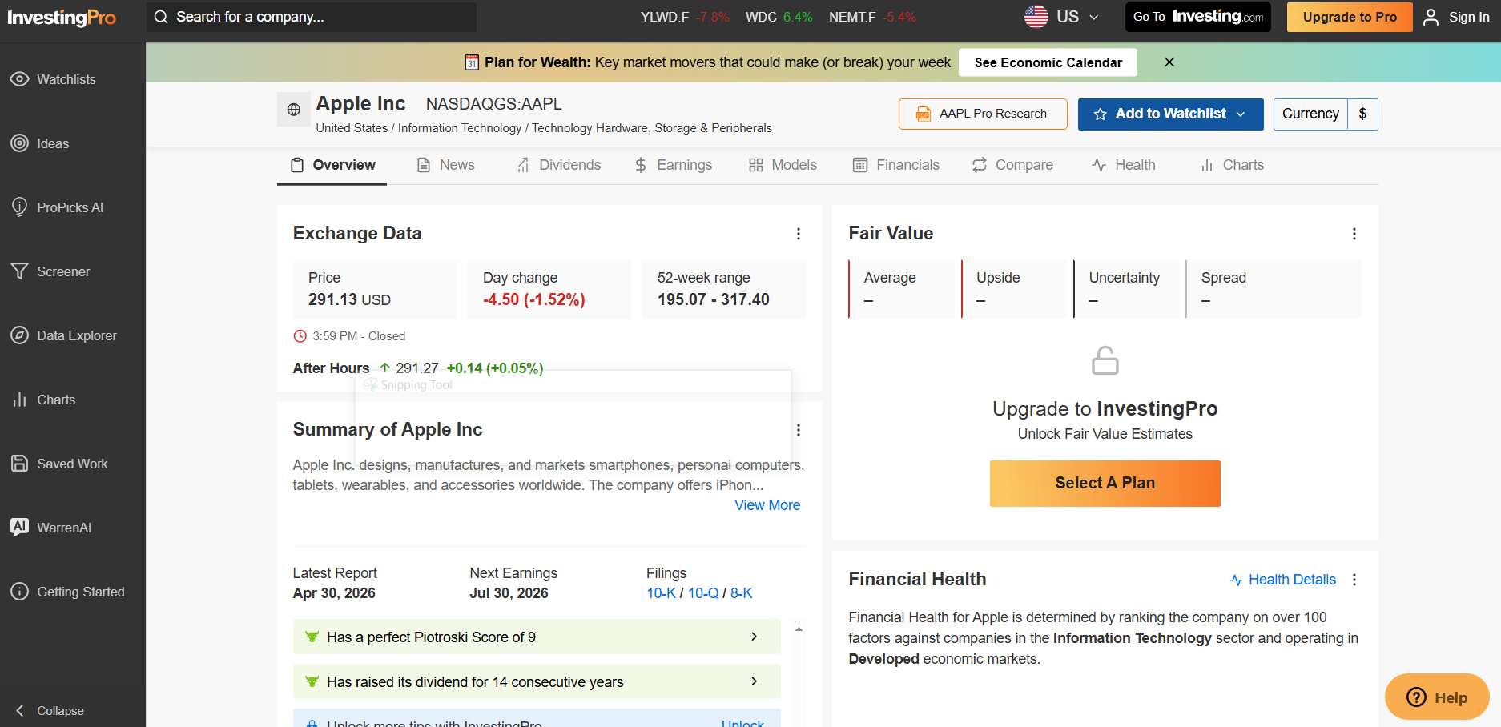Image resolution: width=1501 pixels, height=727 pixels.
Task: Click the calendar icon in the banner
Action: point(472,62)
